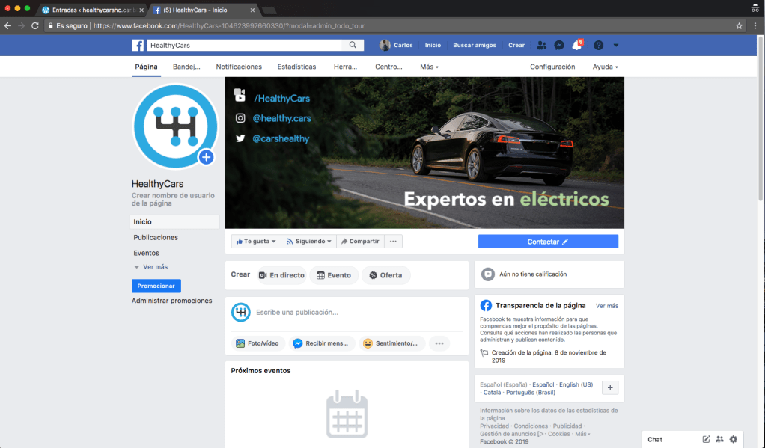Click the Facebook logo icon

[x=138, y=45]
